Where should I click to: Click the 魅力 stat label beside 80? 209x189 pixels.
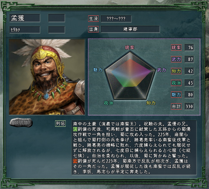coord(176,95)
